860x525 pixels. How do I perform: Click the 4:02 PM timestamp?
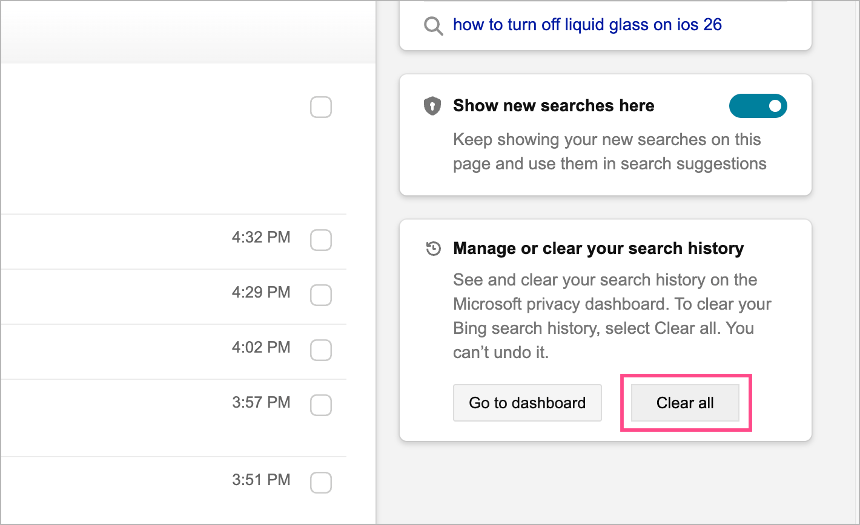(261, 348)
